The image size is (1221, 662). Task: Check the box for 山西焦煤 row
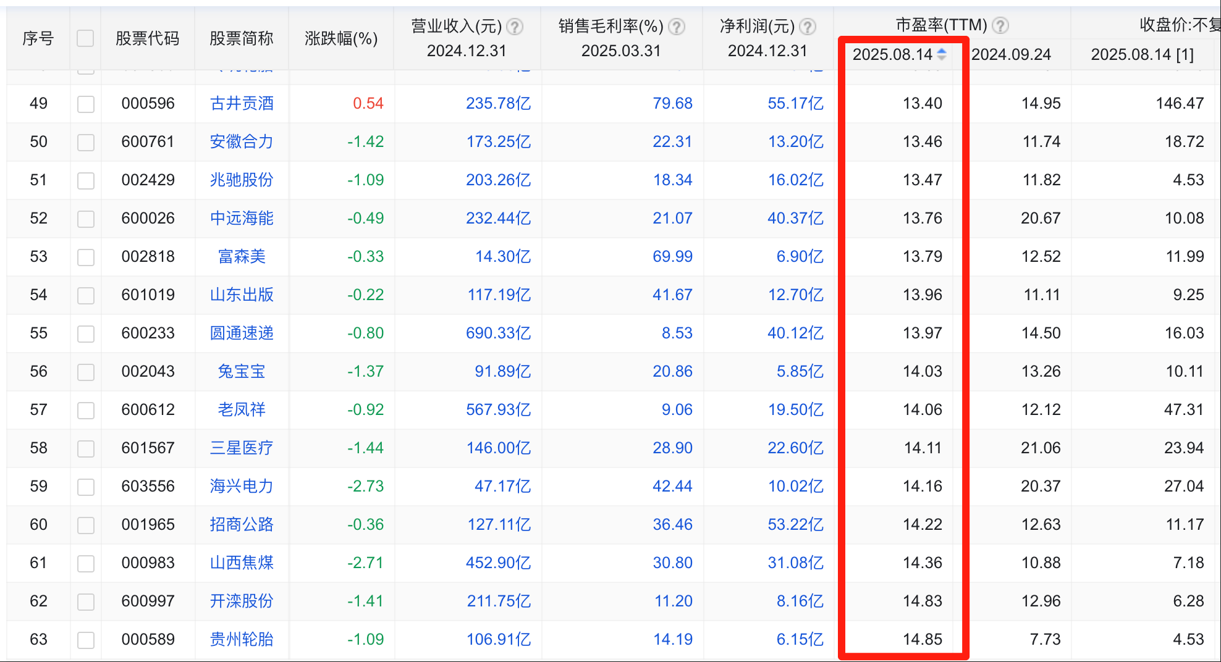point(86,563)
